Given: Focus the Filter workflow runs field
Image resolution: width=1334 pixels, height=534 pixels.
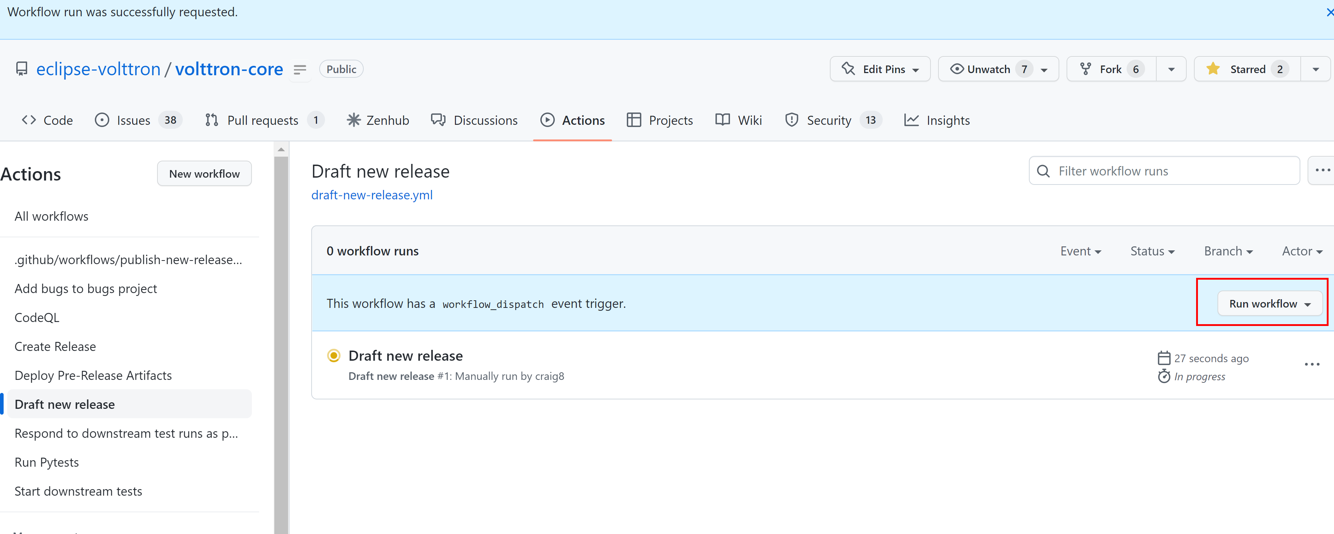Looking at the screenshot, I should 1164,171.
